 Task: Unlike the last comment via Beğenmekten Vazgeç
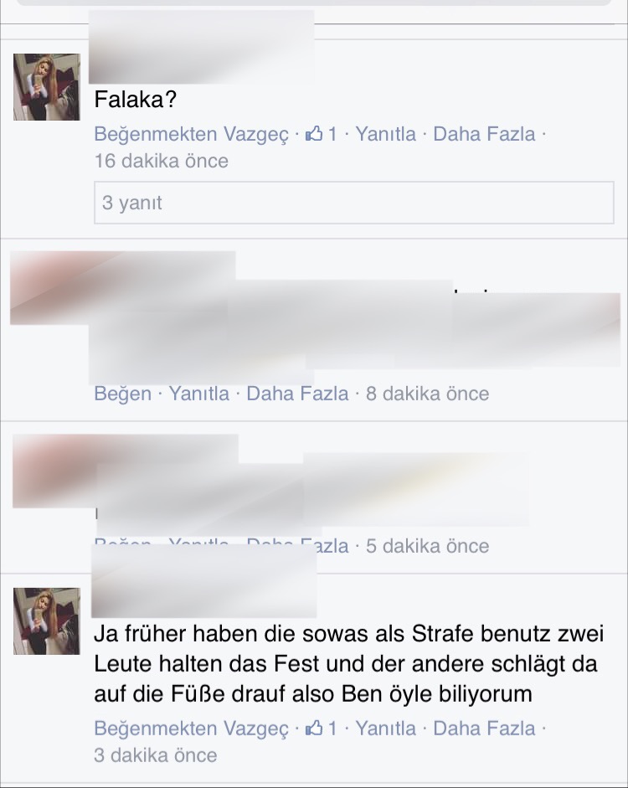192,729
